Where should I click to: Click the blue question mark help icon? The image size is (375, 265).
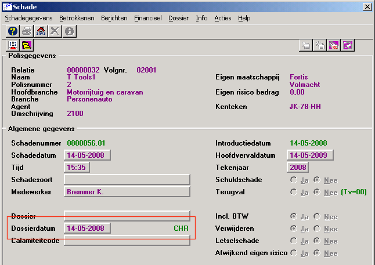13,31
